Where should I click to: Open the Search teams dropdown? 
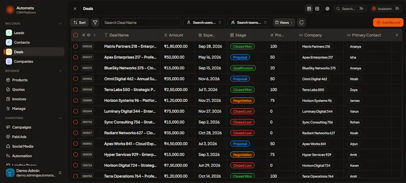249,22
